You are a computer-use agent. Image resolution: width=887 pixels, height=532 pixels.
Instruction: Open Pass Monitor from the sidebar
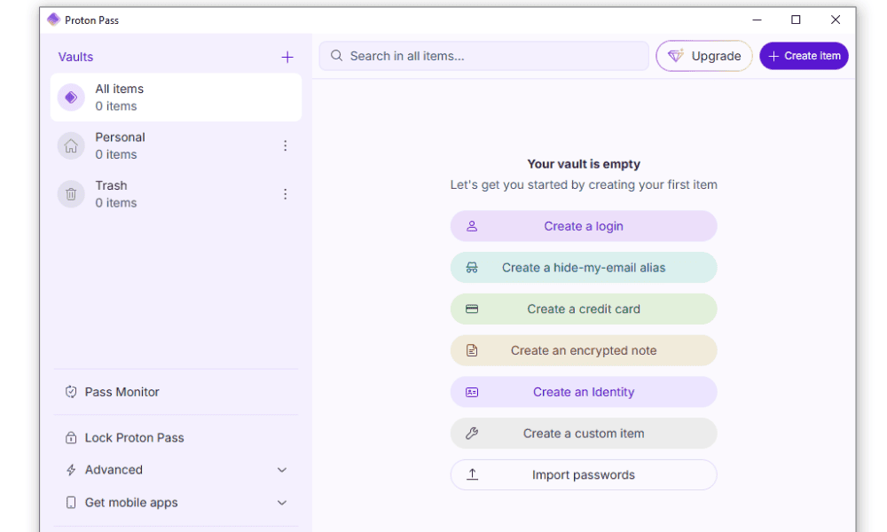tap(122, 392)
